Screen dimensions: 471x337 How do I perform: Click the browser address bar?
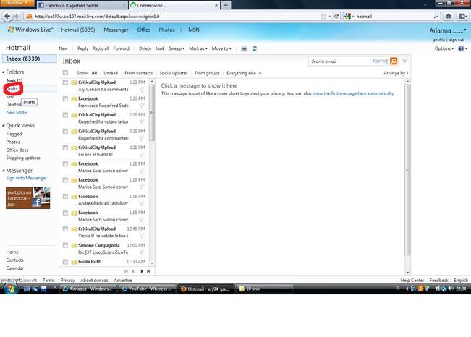176,16
